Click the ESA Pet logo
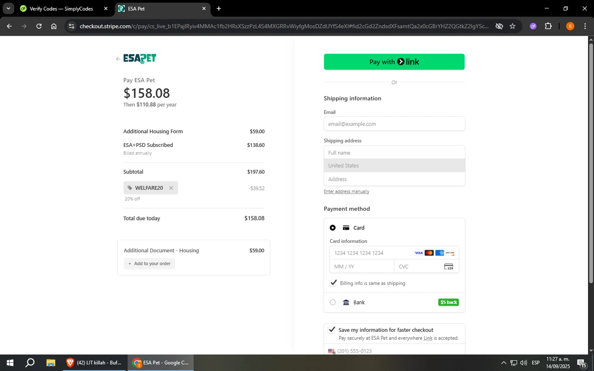Viewport: 594px width, 371px height. tap(140, 59)
